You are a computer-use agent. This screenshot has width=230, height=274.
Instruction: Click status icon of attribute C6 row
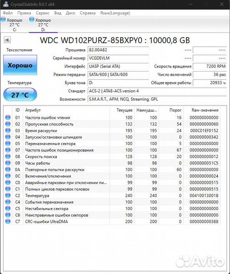(x=8, y=215)
